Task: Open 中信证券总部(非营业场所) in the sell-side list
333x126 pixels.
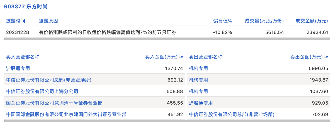Action: pyautogui.click(x=232, y=114)
